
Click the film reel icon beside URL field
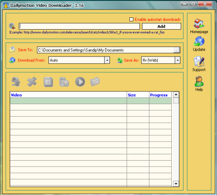click(12, 26)
